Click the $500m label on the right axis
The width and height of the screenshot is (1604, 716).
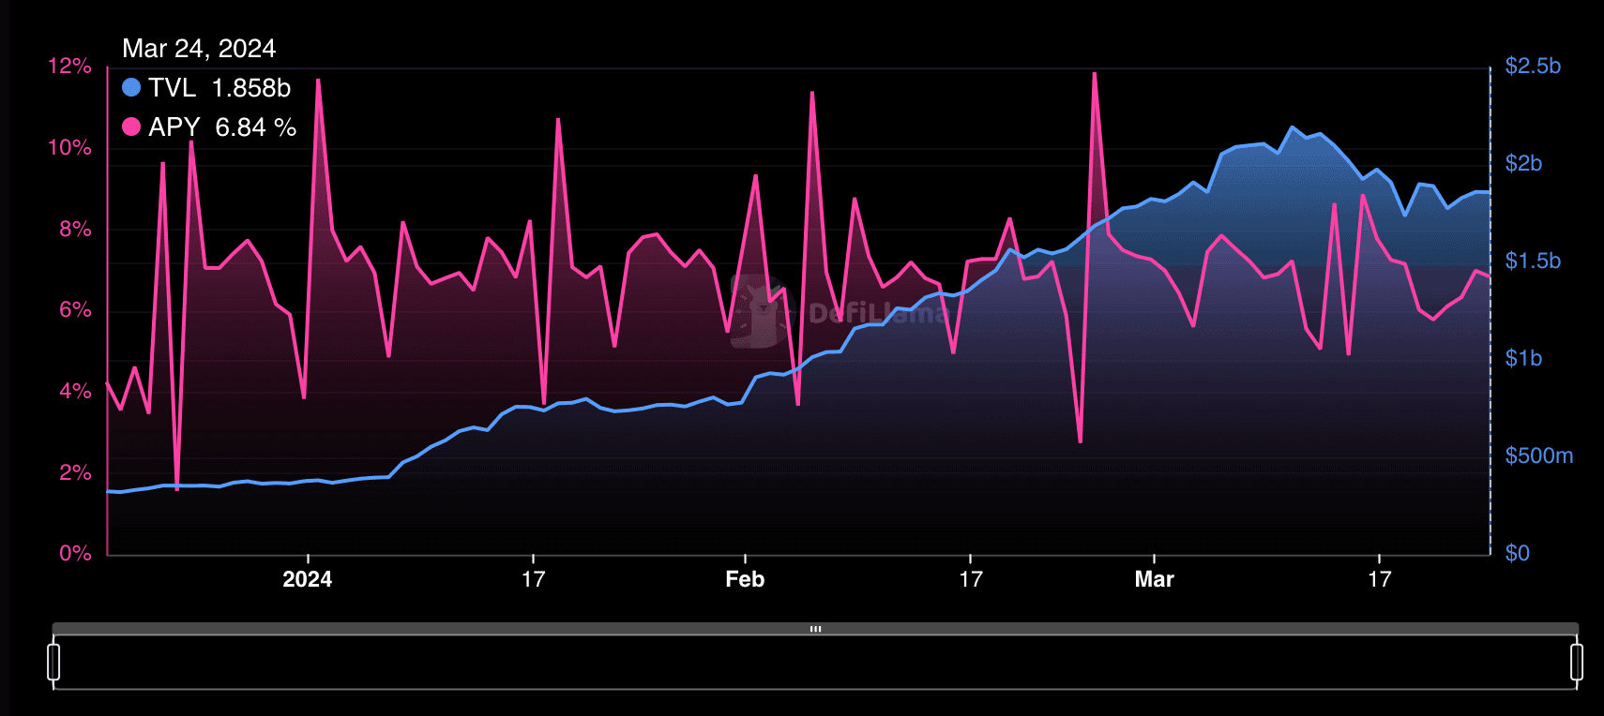pos(1538,455)
